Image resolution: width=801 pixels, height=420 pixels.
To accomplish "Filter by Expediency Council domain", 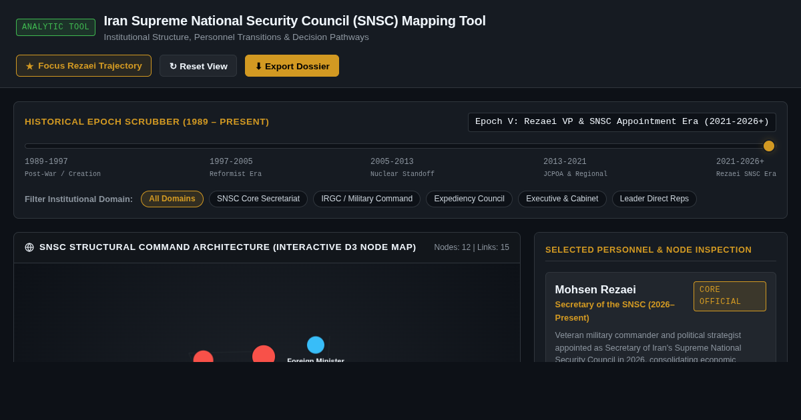I will [x=469, y=199].
